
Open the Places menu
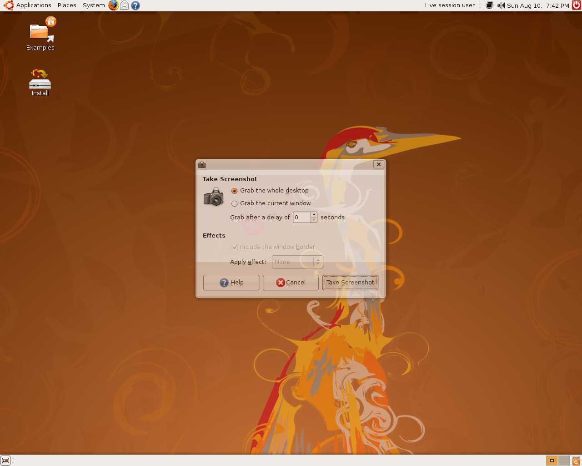[x=66, y=5]
